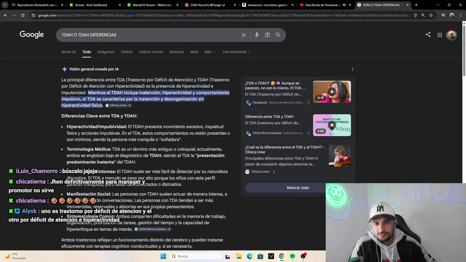
Task: Close the Amazon.es browser tab
Action: coord(292,5)
